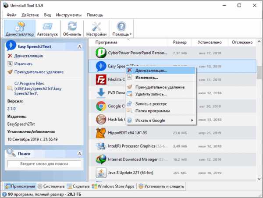The height and width of the screenshot is (198, 263).
Task: Sort by the Установлено column header
Action: 210,42
